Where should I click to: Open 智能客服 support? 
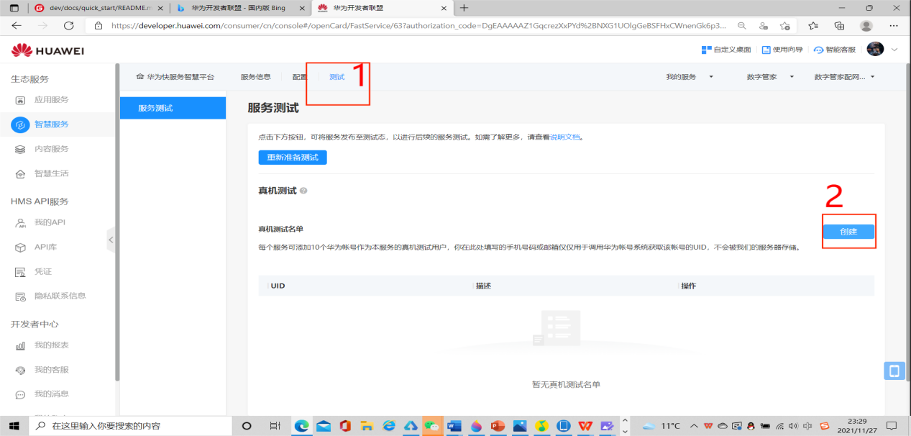coord(836,50)
